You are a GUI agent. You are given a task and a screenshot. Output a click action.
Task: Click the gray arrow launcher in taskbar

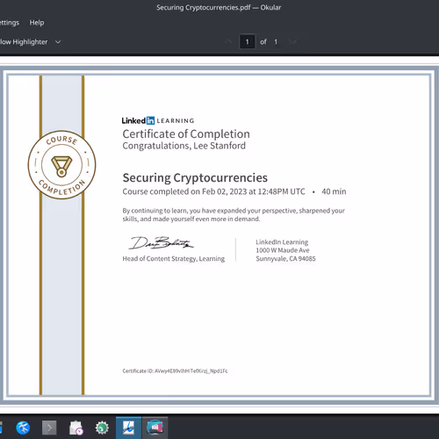click(49, 428)
